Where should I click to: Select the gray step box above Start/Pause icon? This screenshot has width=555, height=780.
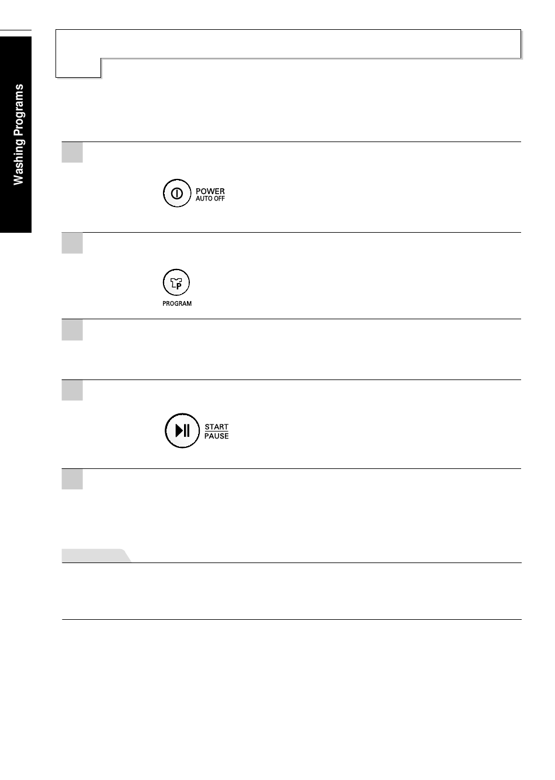(x=72, y=391)
